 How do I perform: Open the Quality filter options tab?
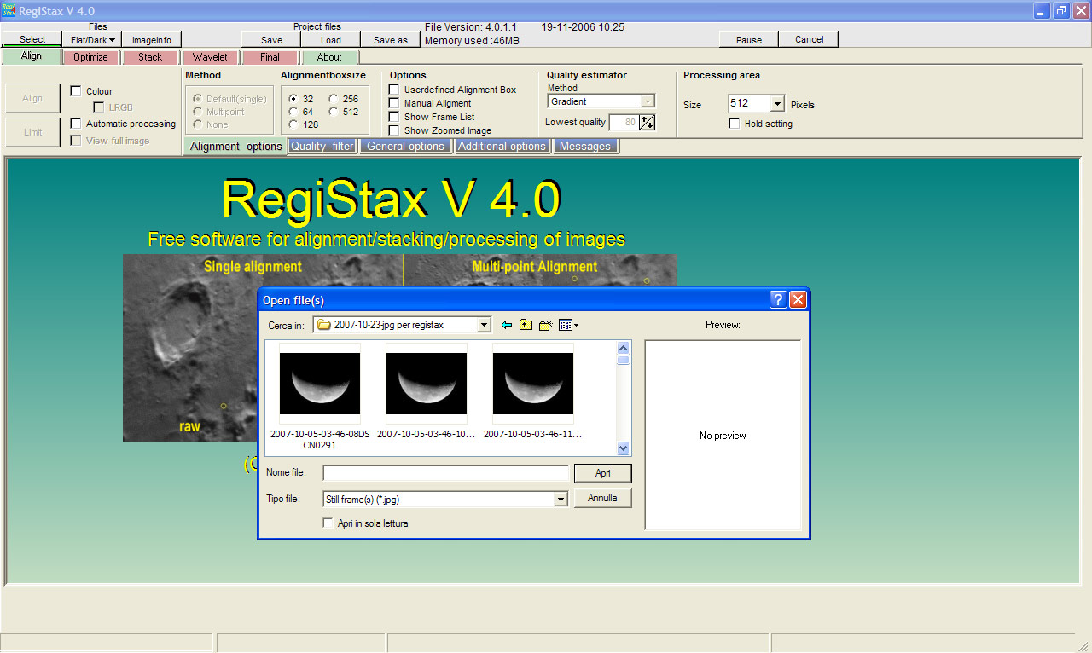pyautogui.click(x=322, y=146)
